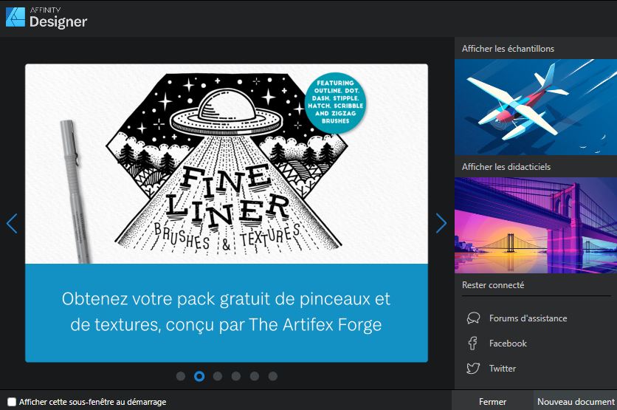Select the second highlighted carousel dot
This screenshot has width=617, height=410.
(x=199, y=376)
